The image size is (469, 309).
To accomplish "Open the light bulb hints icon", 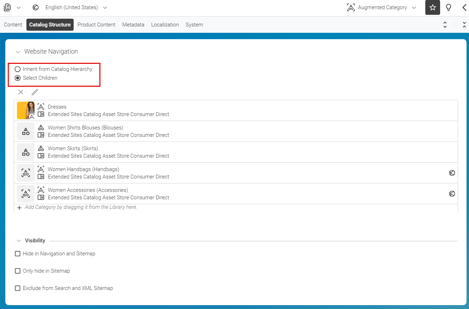I will pos(449,7).
